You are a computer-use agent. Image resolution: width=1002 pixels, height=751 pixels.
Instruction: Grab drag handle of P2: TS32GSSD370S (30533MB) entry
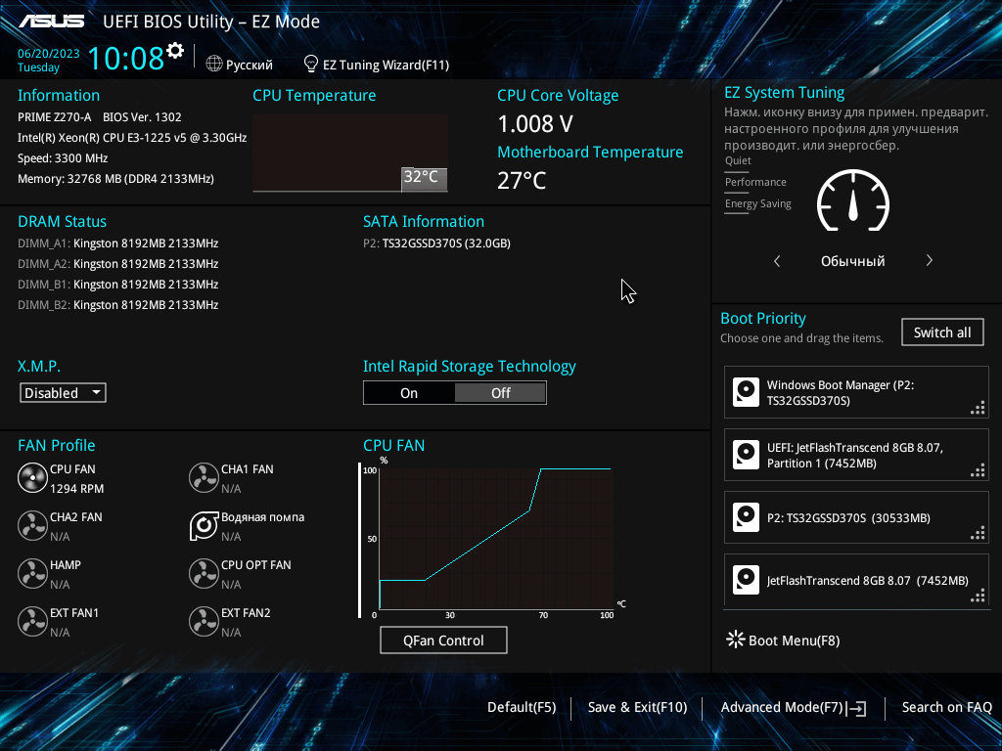[x=978, y=533]
